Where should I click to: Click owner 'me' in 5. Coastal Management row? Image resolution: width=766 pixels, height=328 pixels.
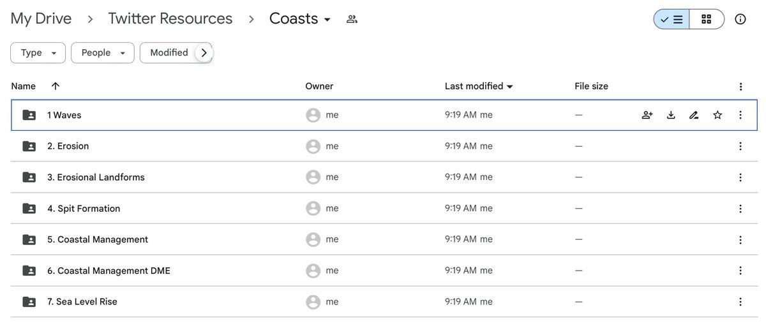click(x=332, y=239)
